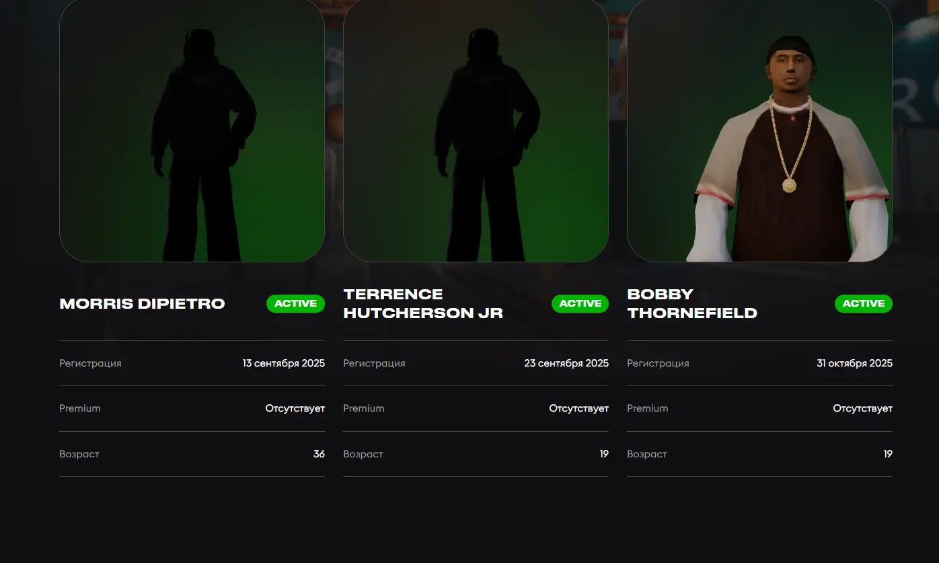Screen dimensions: 939x563
Task: Click the Morris Dipietro name heading
Action: 142,304
